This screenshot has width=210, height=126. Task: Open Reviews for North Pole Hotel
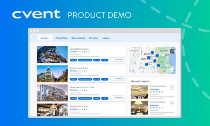coord(74,71)
